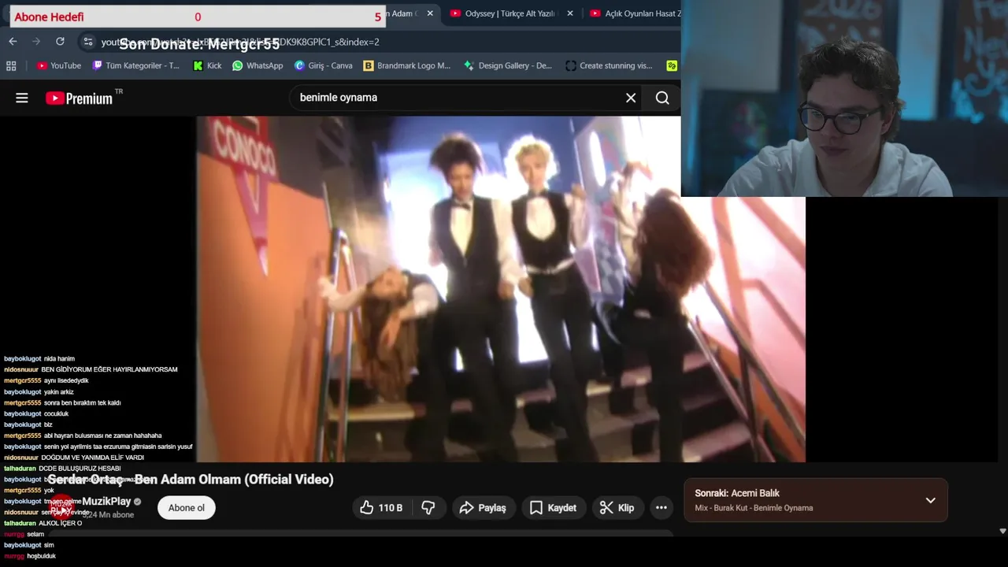Click the Abone Hedefi overlay label
This screenshot has width=1008, height=567.
click(x=49, y=17)
